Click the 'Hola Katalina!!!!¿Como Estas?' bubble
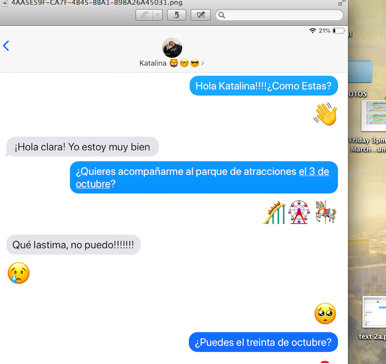Screen dimensions: 386x364 [x=263, y=86]
